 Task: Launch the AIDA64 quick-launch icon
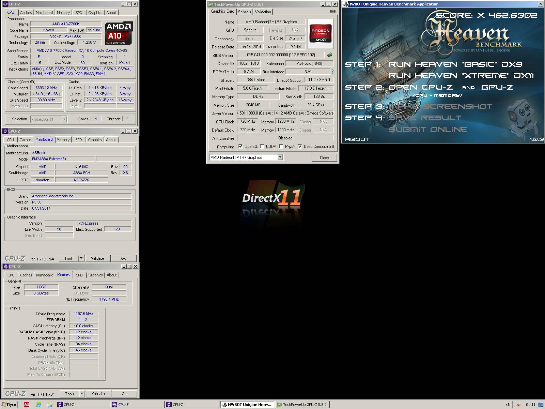(27, 405)
